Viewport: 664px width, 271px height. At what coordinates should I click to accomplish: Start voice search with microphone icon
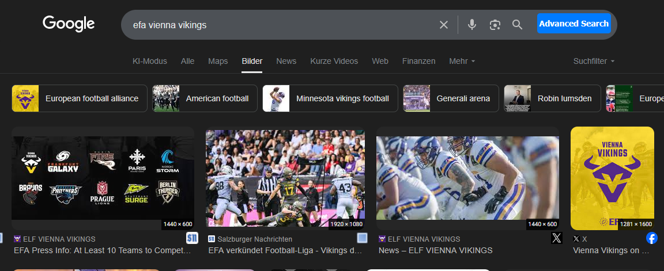(471, 25)
